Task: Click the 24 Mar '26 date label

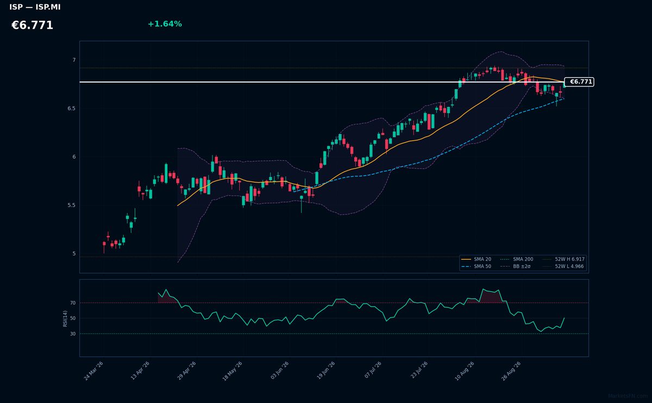Action: [94, 371]
